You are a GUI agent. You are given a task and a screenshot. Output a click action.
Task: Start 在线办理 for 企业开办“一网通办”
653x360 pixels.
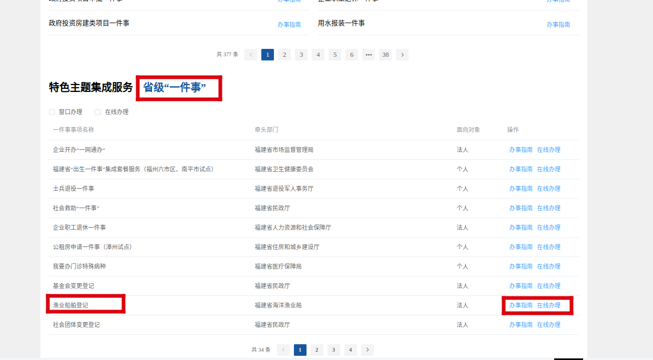pos(549,150)
